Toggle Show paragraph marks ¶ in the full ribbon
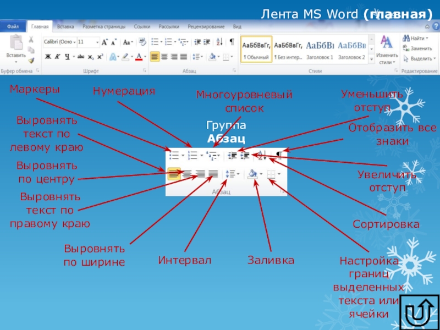This screenshot has width=440, height=330. (x=232, y=42)
